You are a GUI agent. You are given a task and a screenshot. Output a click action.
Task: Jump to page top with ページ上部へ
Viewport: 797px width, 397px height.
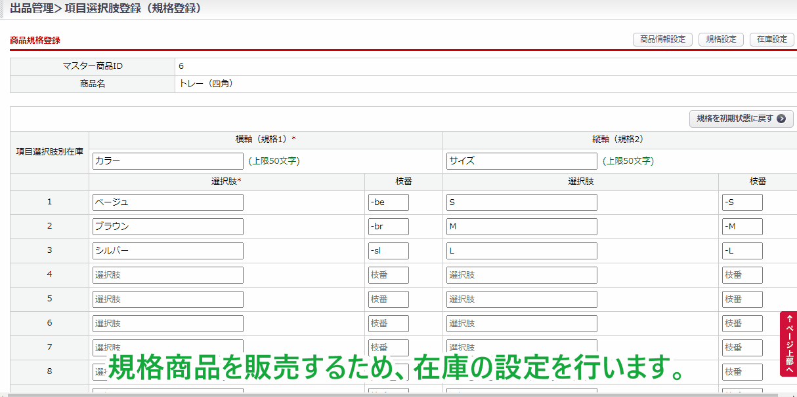(788, 344)
